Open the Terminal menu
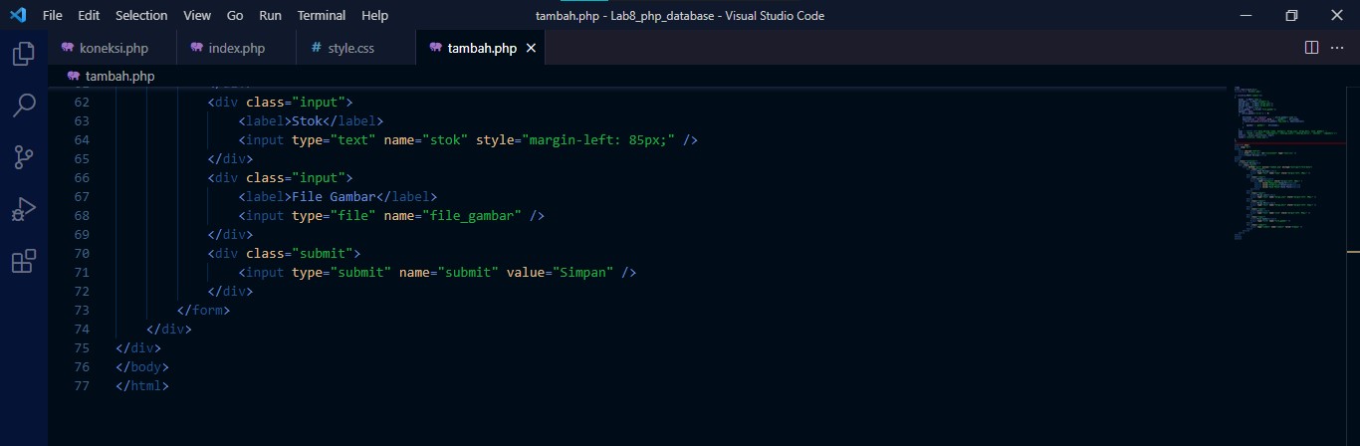This screenshot has height=446, width=1360. pyautogui.click(x=322, y=15)
